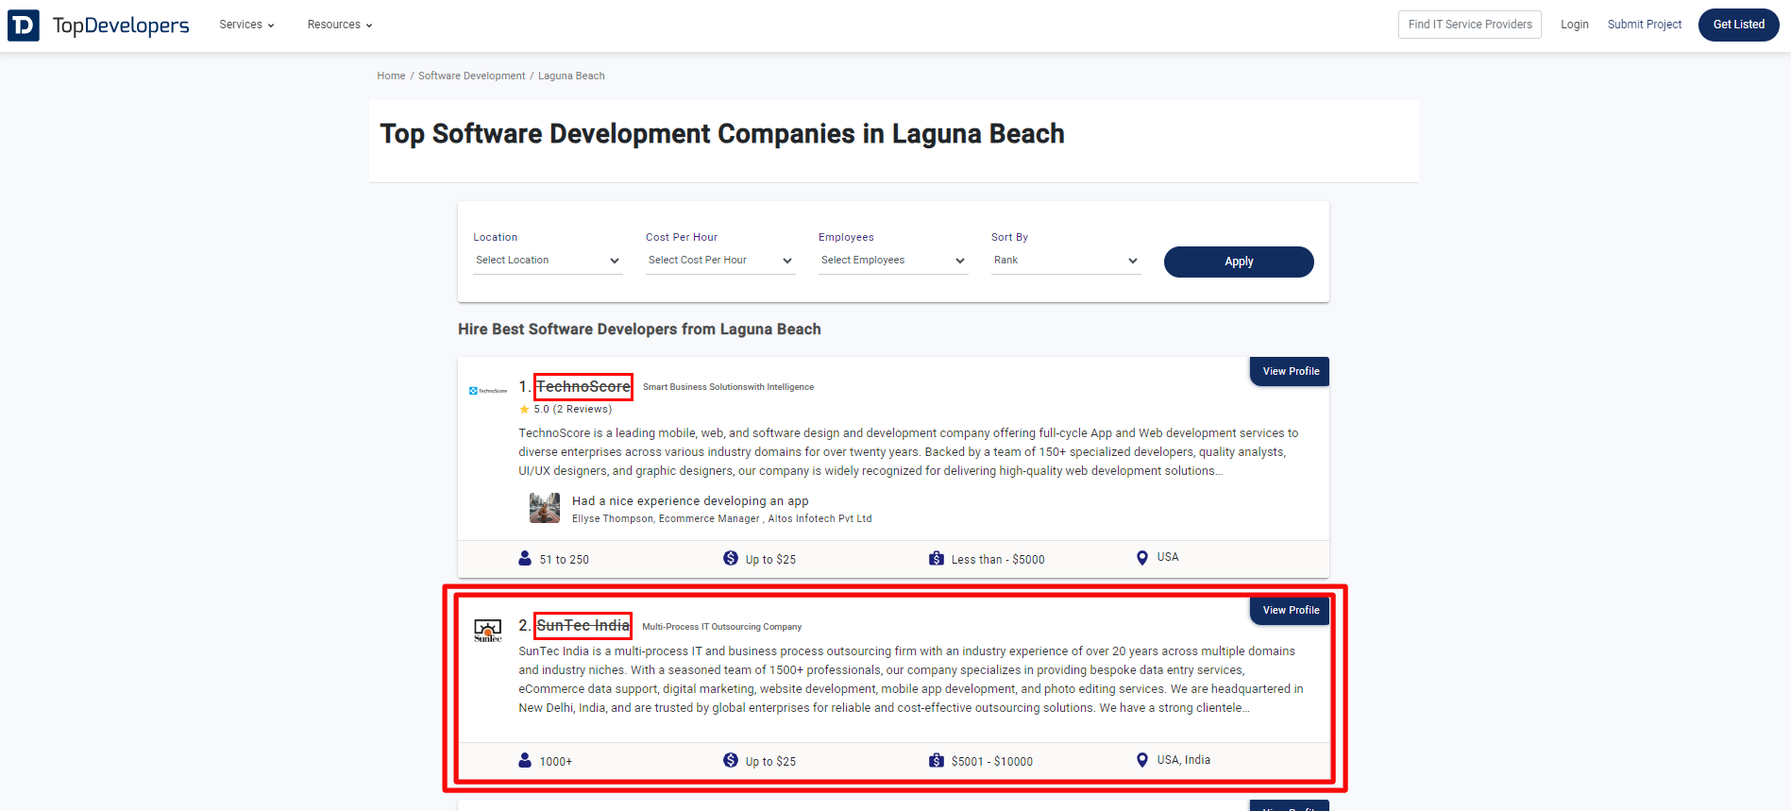Open the TopDevelopers logo home link
Viewport: 1791px width, 811px height.
click(x=98, y=25)
